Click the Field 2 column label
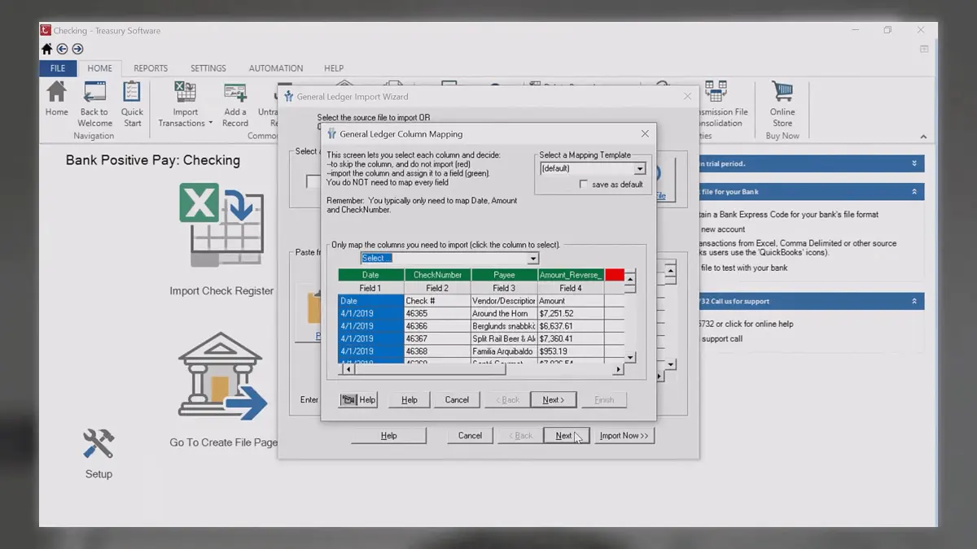977x549 pixels. pos(437,288)
